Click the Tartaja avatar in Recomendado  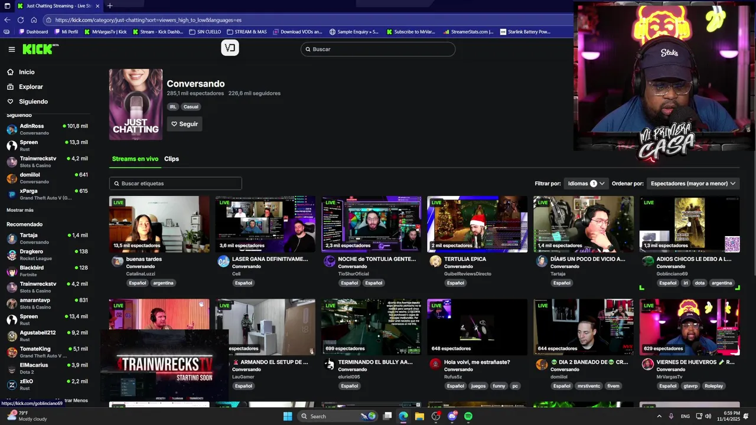(12, 238)
